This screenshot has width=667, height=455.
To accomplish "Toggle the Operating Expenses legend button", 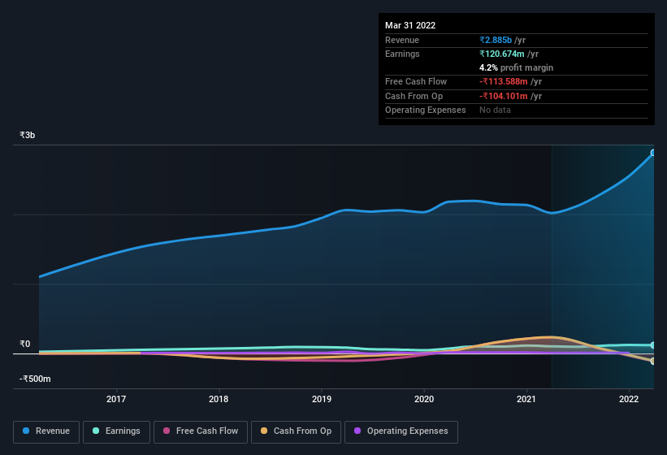I will 401,431.
